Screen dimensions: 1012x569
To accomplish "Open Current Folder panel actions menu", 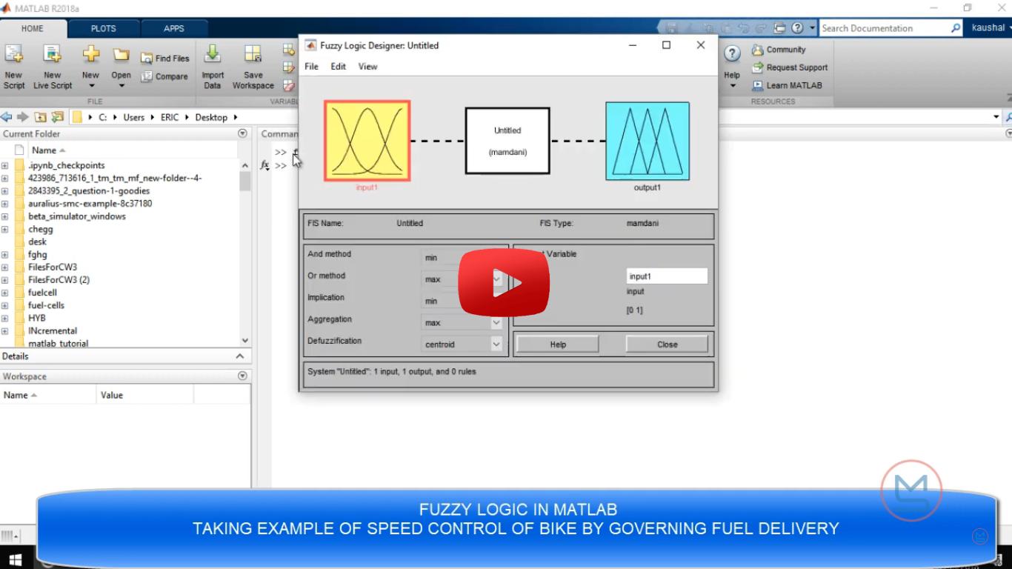I will 242,133.
